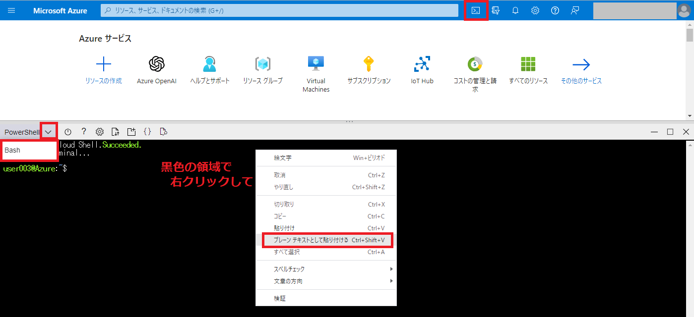This screenshot has height=317, width=694.
Task: Click the user003@Azure terminal prompt
Action: tap(35, 169)
